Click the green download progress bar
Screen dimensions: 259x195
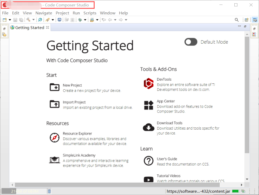click(x=235, y=191)
